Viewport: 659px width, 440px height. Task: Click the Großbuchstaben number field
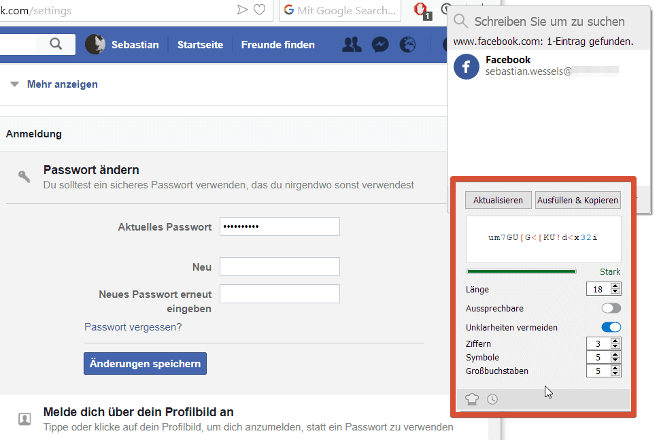598,371
